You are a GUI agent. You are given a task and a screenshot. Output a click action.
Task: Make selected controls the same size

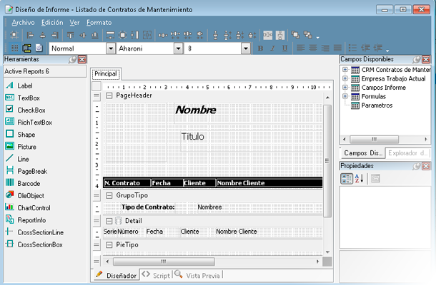click(147, 35)
